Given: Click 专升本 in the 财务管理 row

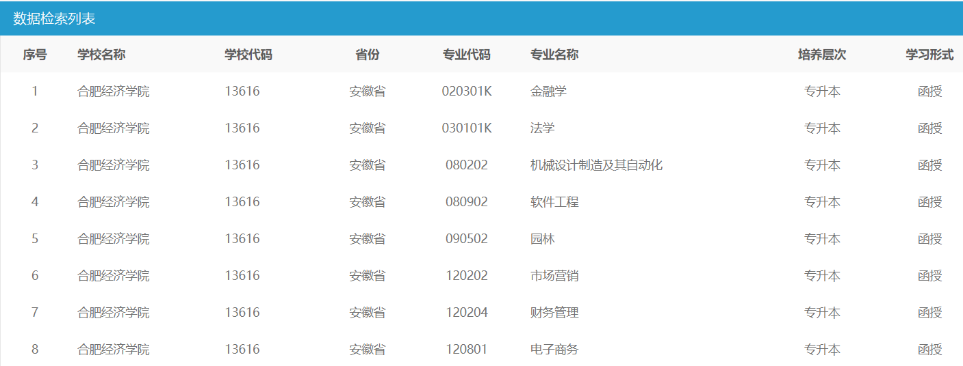Looking at the screenshot, I should 822,312.
